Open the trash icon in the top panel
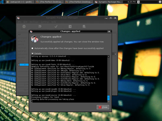This screenshot has height=121, width=162. click(x=138, y=2)
